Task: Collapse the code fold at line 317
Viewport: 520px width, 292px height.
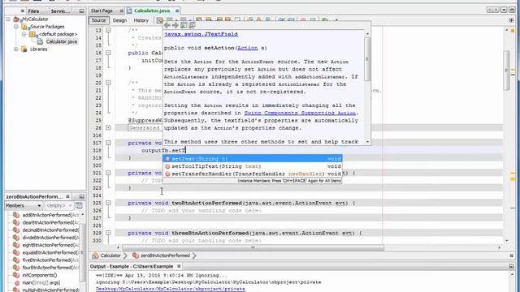Action: 108,143
